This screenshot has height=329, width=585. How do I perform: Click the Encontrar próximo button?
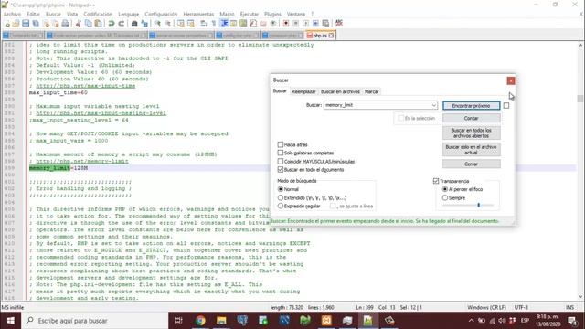click(472, 106)
